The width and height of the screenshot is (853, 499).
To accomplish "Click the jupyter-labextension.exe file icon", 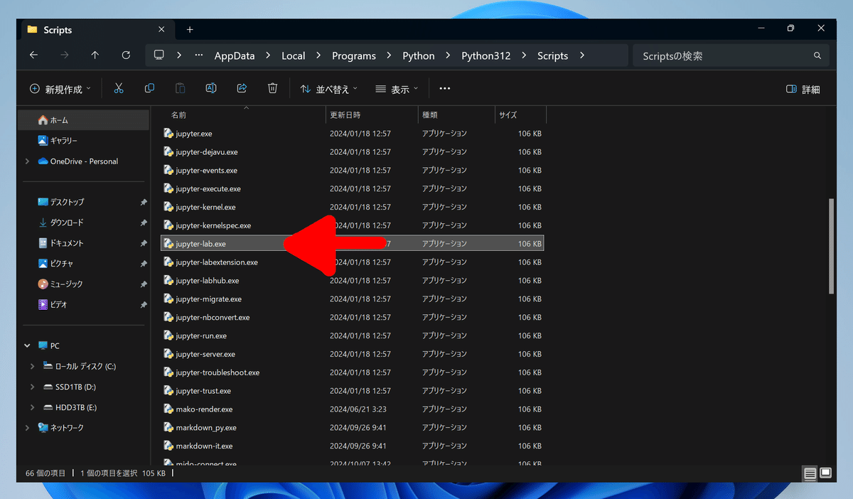I will (x=168, y=262).
